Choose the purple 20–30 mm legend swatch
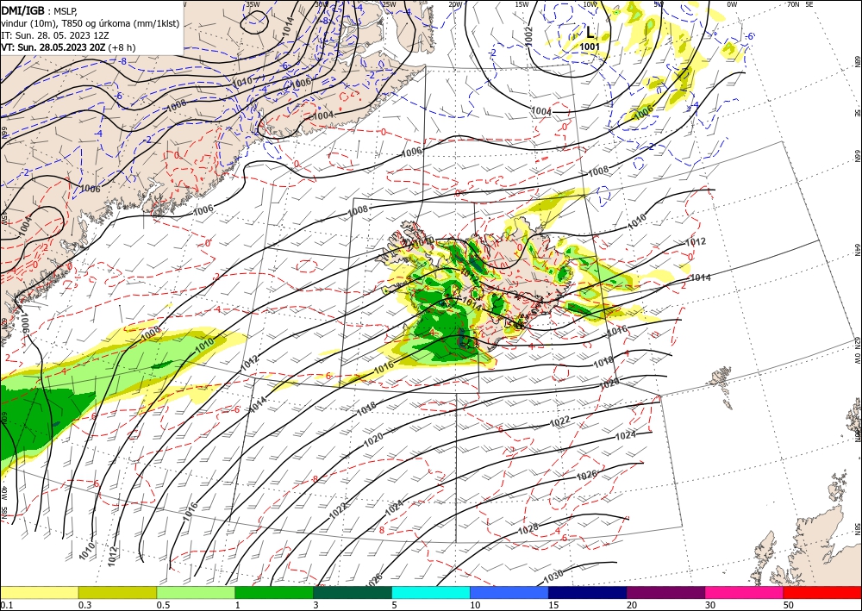Image resolution: width=862 pixels, height=611 pixels. [x=665, y=592]
